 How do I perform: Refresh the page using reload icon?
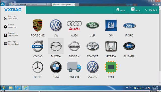click(50, 4)
